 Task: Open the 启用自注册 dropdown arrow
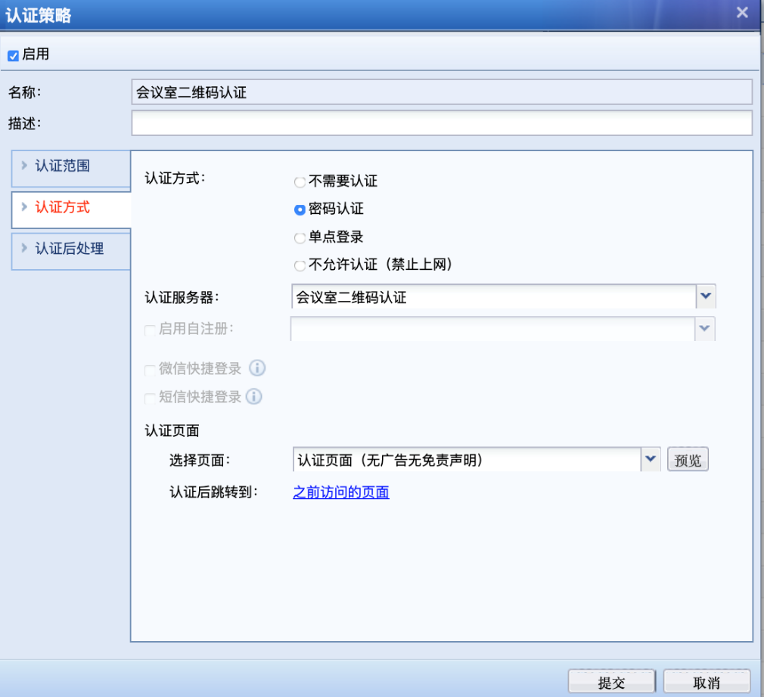(x=705, y=328)
